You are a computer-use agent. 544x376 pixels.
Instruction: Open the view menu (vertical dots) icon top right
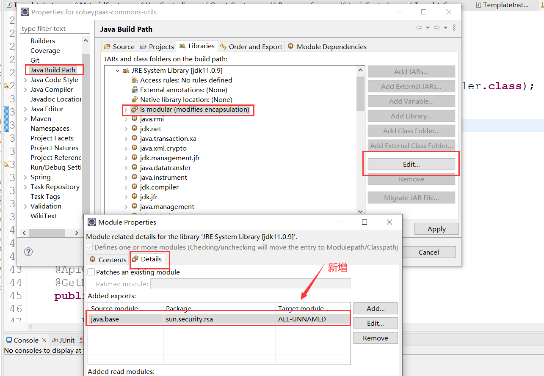(x=454, y=27)
